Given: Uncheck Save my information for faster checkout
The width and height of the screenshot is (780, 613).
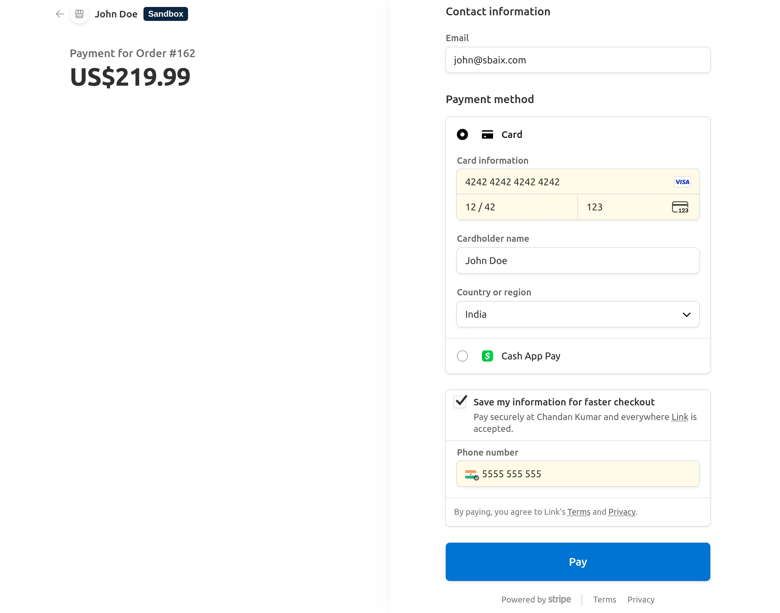Looking at the screenshot, I should [x=460, y=402].
